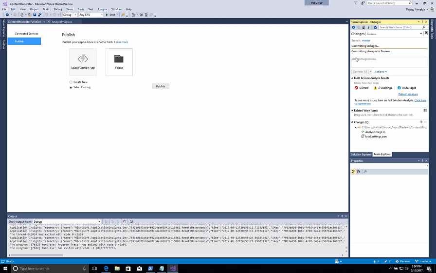436x273 pixels.
Task: Click the Clear All output icon
Action: [125, 222]
